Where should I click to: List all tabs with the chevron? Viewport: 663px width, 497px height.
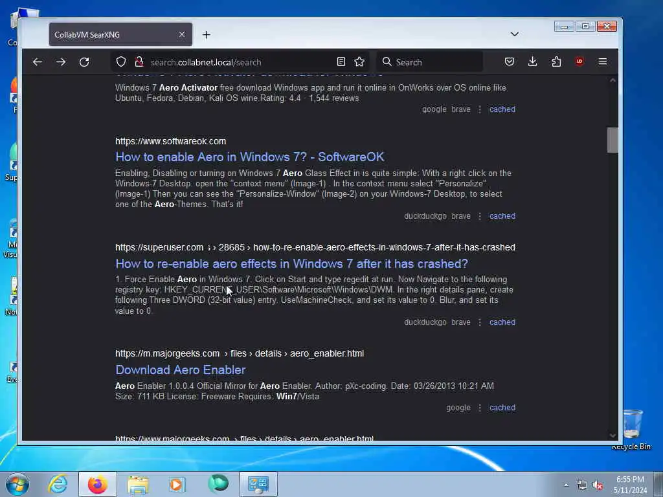[x=515, y=34]
